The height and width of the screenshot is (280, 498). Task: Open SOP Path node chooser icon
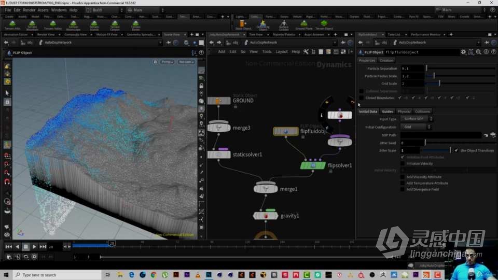[493, 135]
